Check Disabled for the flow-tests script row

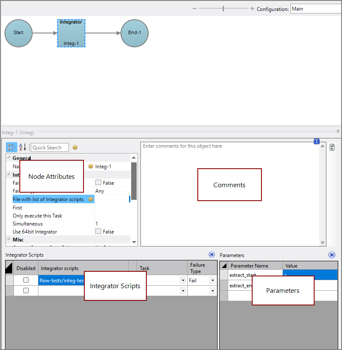click(26, 280)
